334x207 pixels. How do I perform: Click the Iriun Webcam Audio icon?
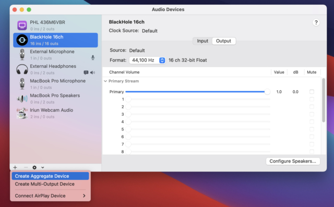point(22,113)
